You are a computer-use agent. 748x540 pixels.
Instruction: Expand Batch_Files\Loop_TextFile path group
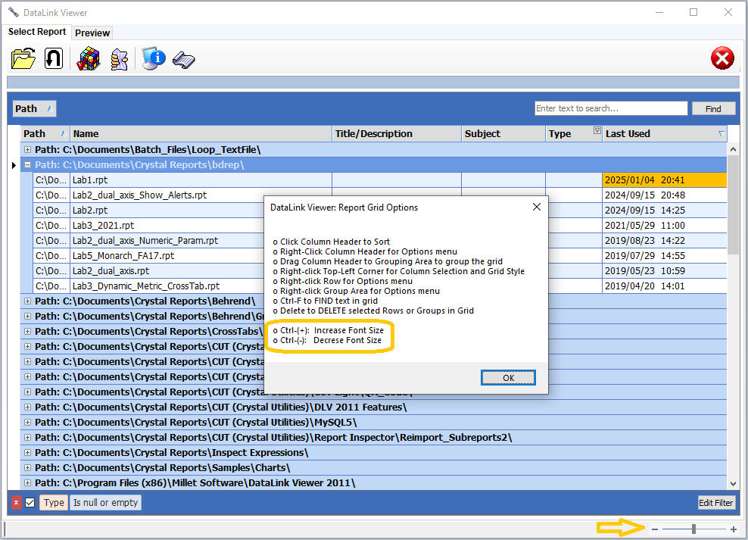click(28, 150)
